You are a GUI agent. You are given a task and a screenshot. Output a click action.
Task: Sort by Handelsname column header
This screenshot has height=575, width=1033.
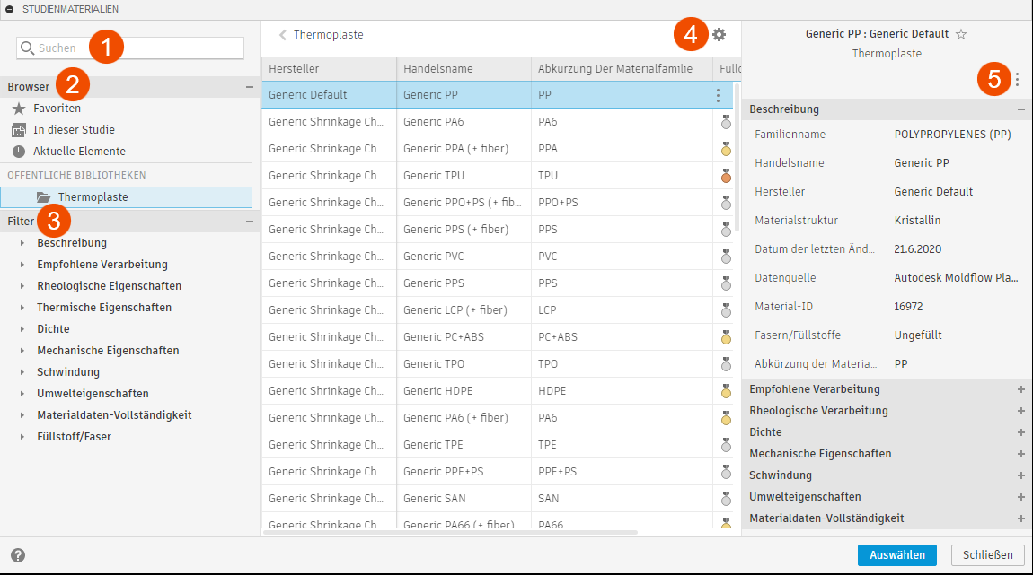point(464,69)
